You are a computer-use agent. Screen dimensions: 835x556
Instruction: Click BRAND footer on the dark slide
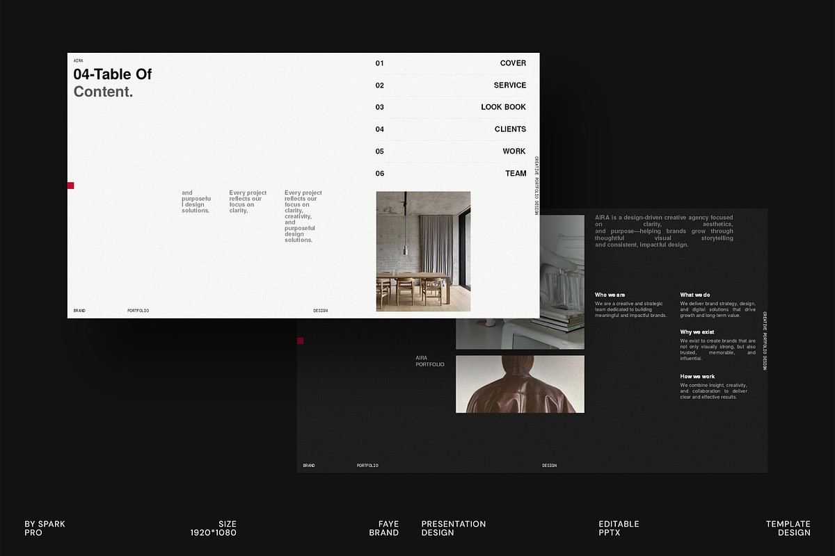point(309,466)
